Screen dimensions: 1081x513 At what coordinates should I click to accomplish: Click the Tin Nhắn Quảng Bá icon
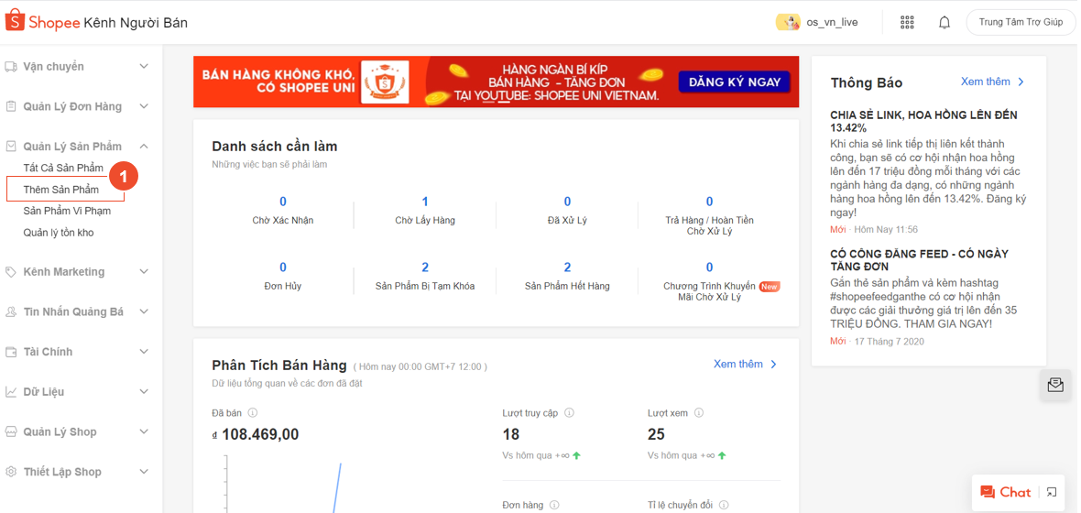pos(10,311)
